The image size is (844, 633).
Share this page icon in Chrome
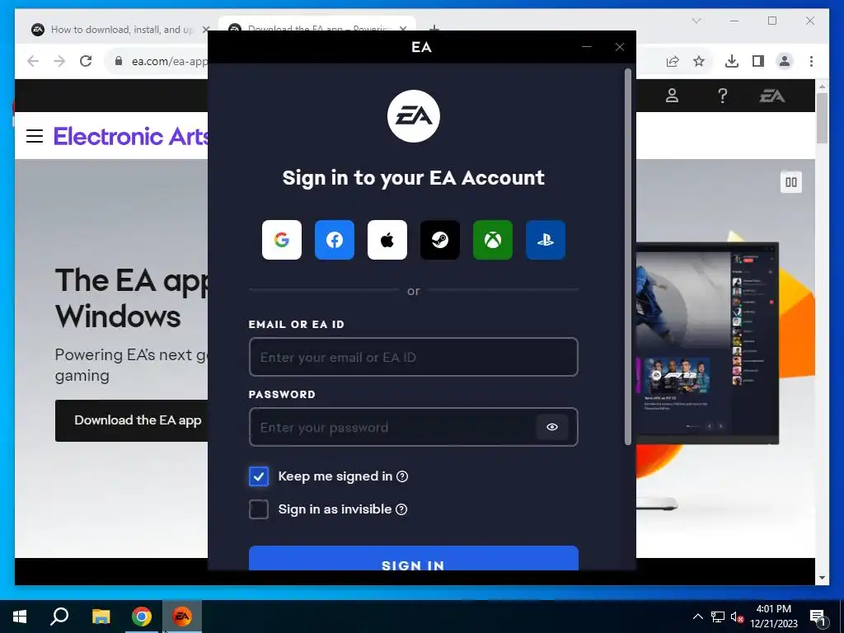pos(673,61)
